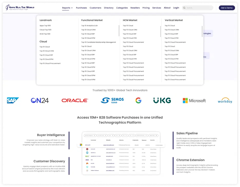
Task: Click the Employees column header
Action: click(x=135, y=140)
